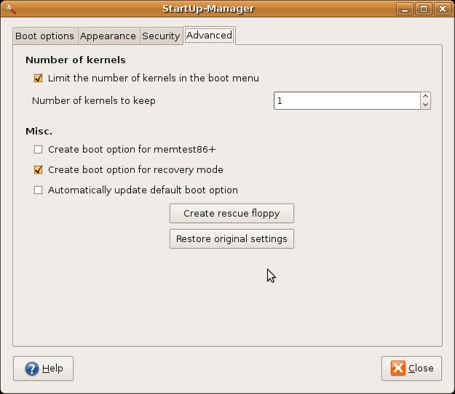Open Help
The width and height of the screenshot is (455, 394).
[43, 369]
